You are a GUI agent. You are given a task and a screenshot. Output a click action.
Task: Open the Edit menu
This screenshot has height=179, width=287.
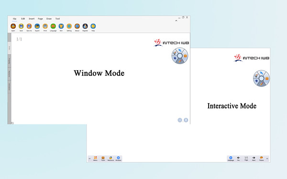pos(23,19)
